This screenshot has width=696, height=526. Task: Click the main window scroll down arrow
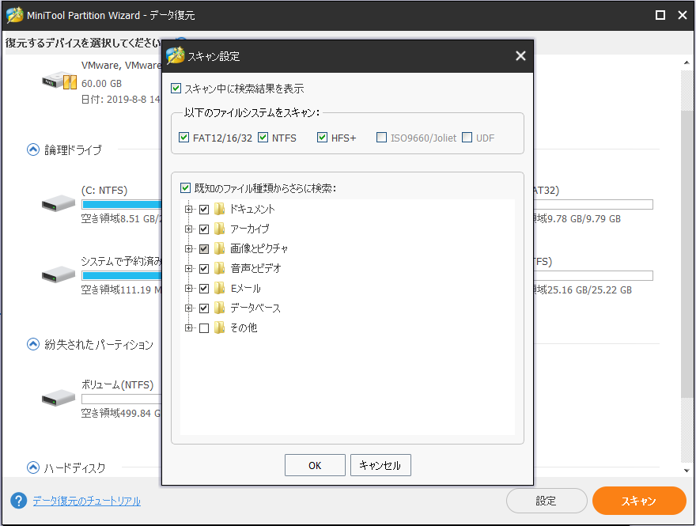click(x=687, y=471)
